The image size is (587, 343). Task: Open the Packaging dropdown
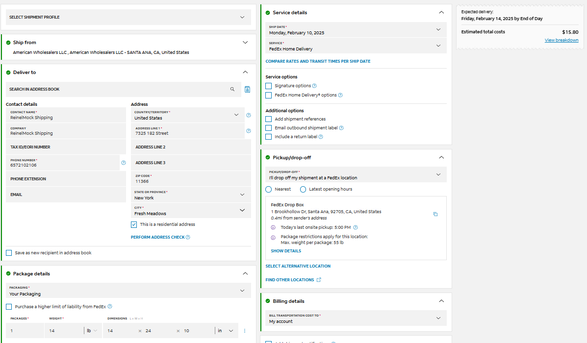(x=128, y=291)
